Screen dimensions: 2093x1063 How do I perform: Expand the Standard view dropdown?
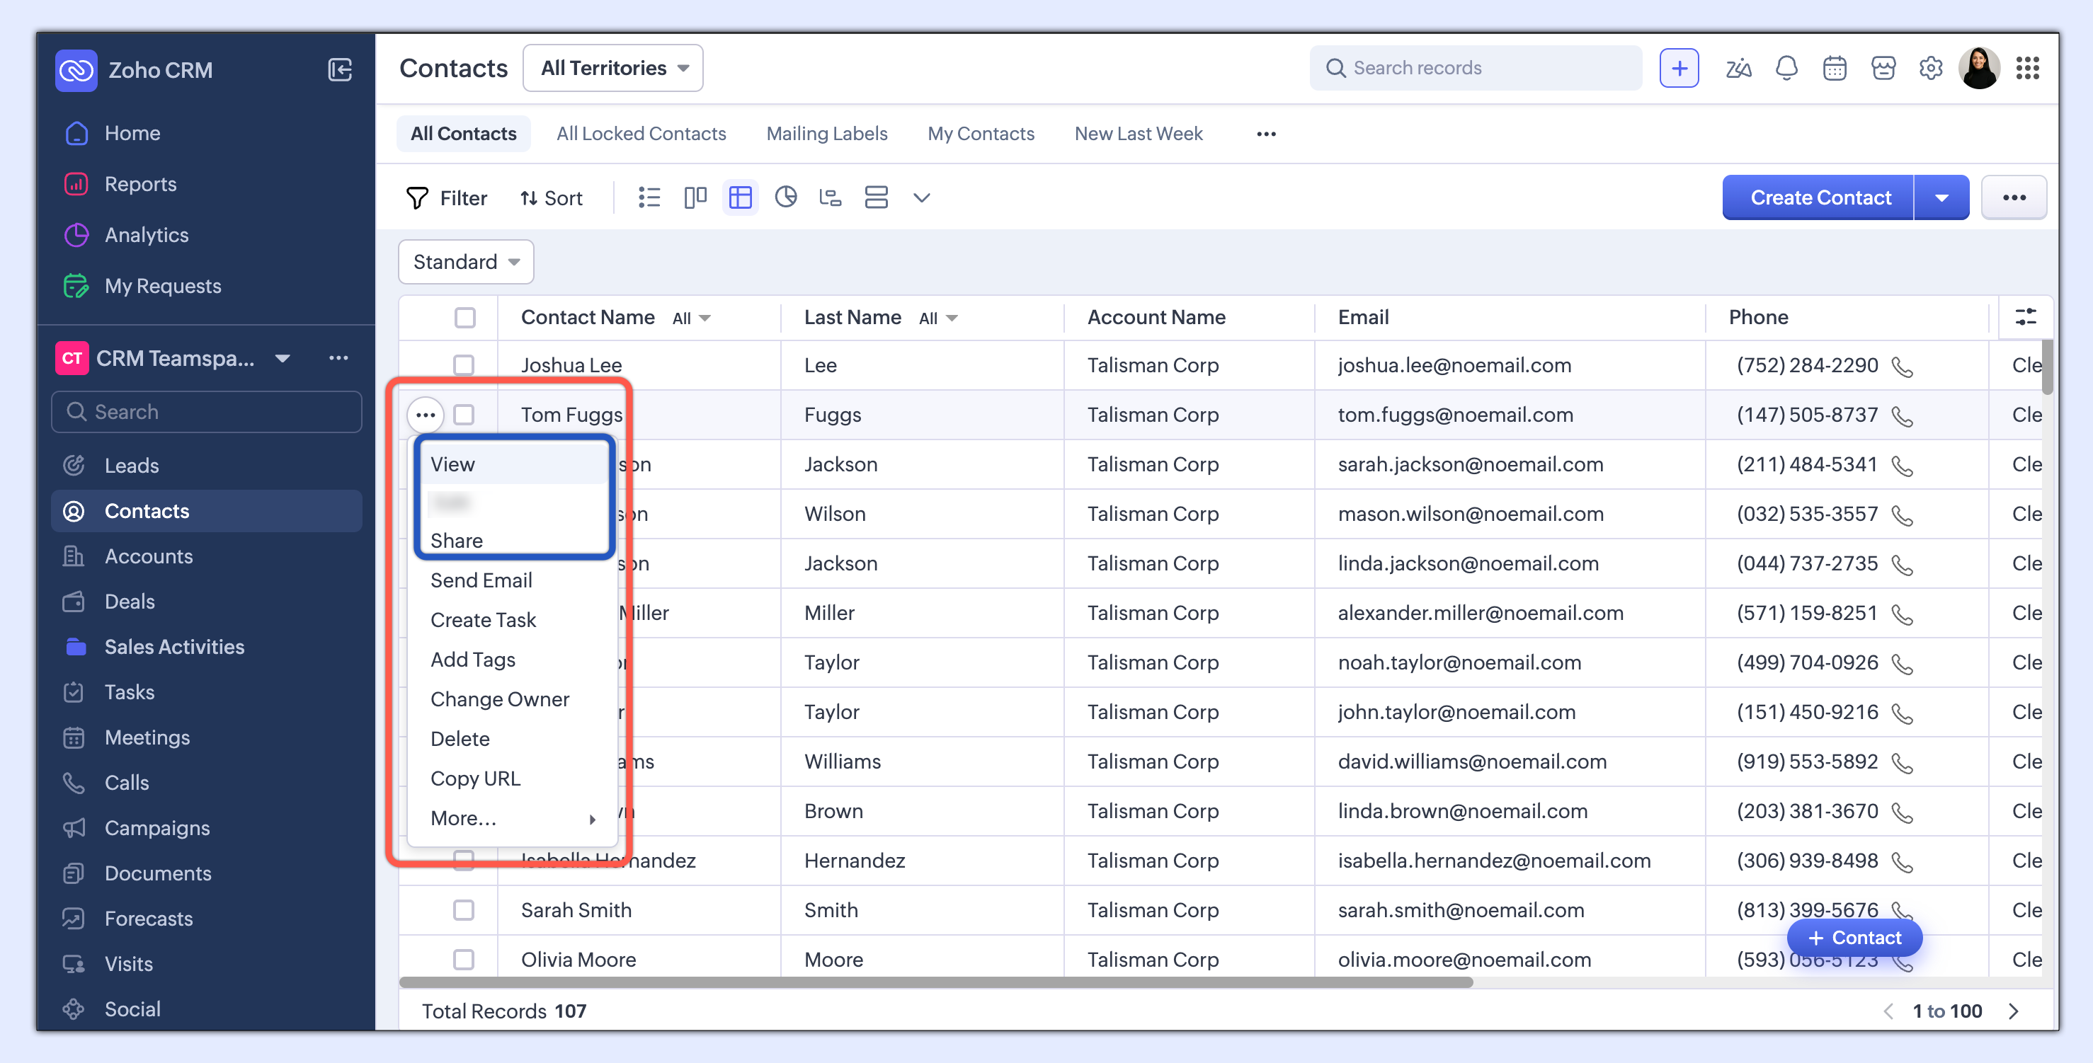click(466, 261)
